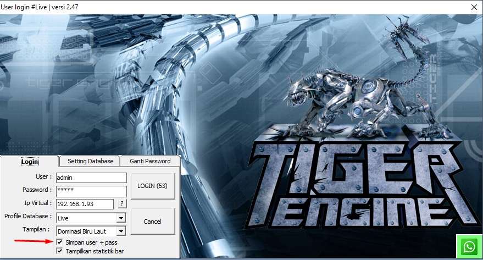Toggle the Simpan user + pass checkbox
483x260 pixels.
(x=60, y=242)
